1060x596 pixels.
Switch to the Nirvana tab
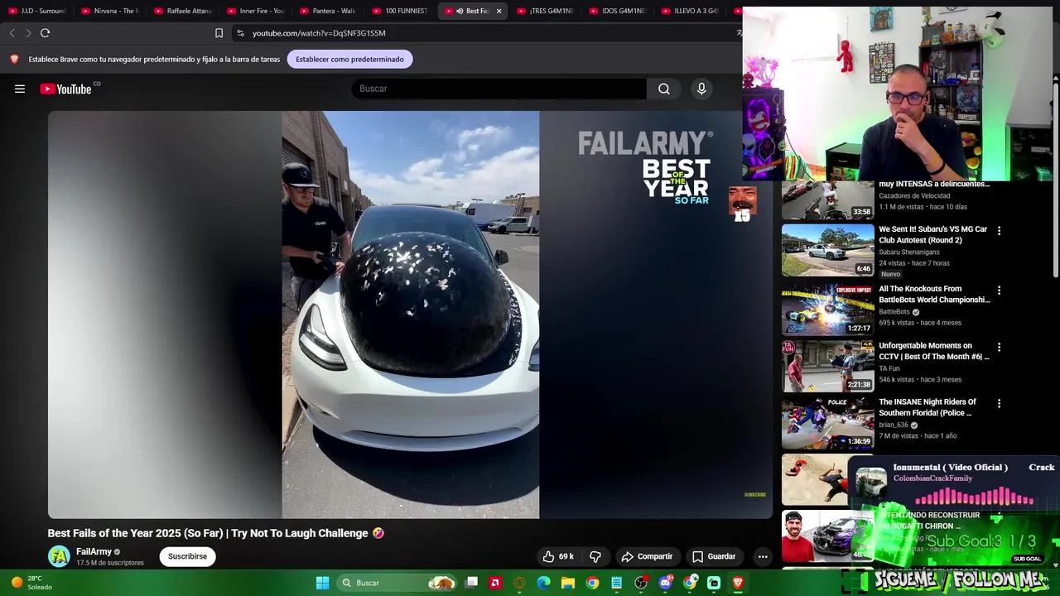coord(110,11)
